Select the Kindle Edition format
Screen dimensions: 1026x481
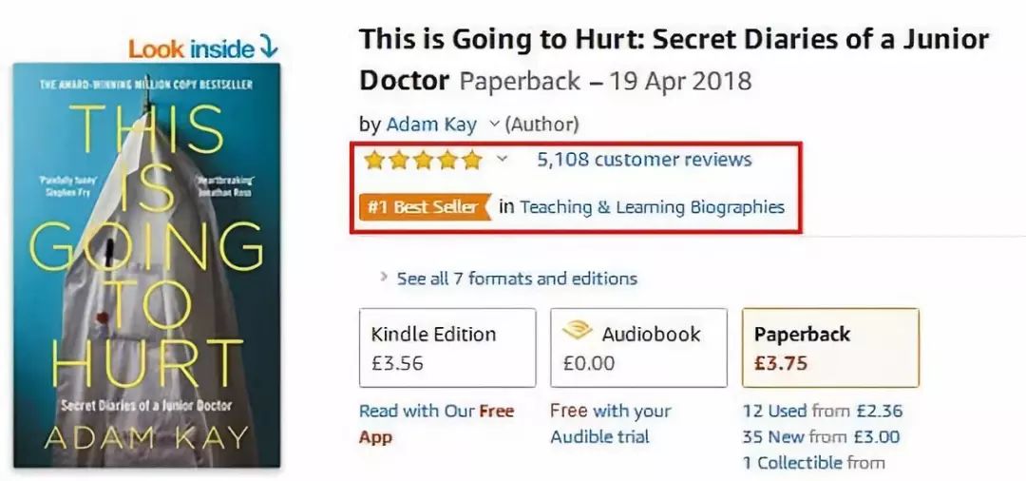(447, 348)
